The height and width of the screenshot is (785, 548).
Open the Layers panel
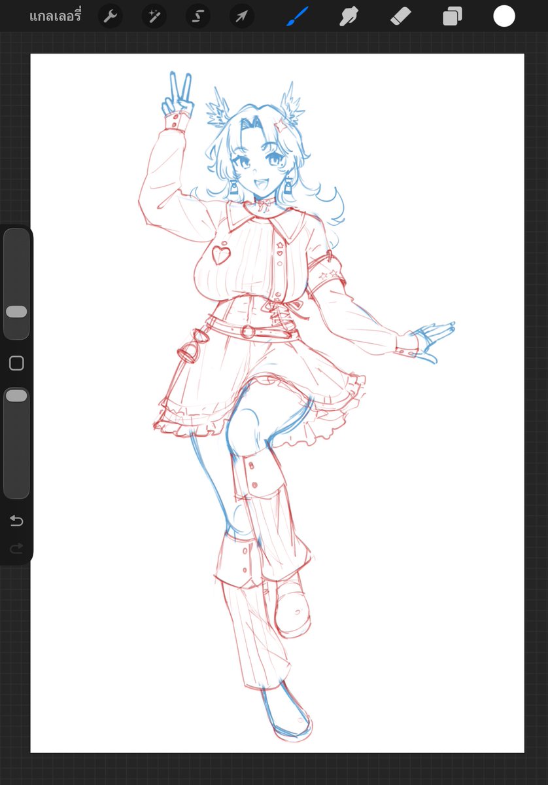(452, 16)
